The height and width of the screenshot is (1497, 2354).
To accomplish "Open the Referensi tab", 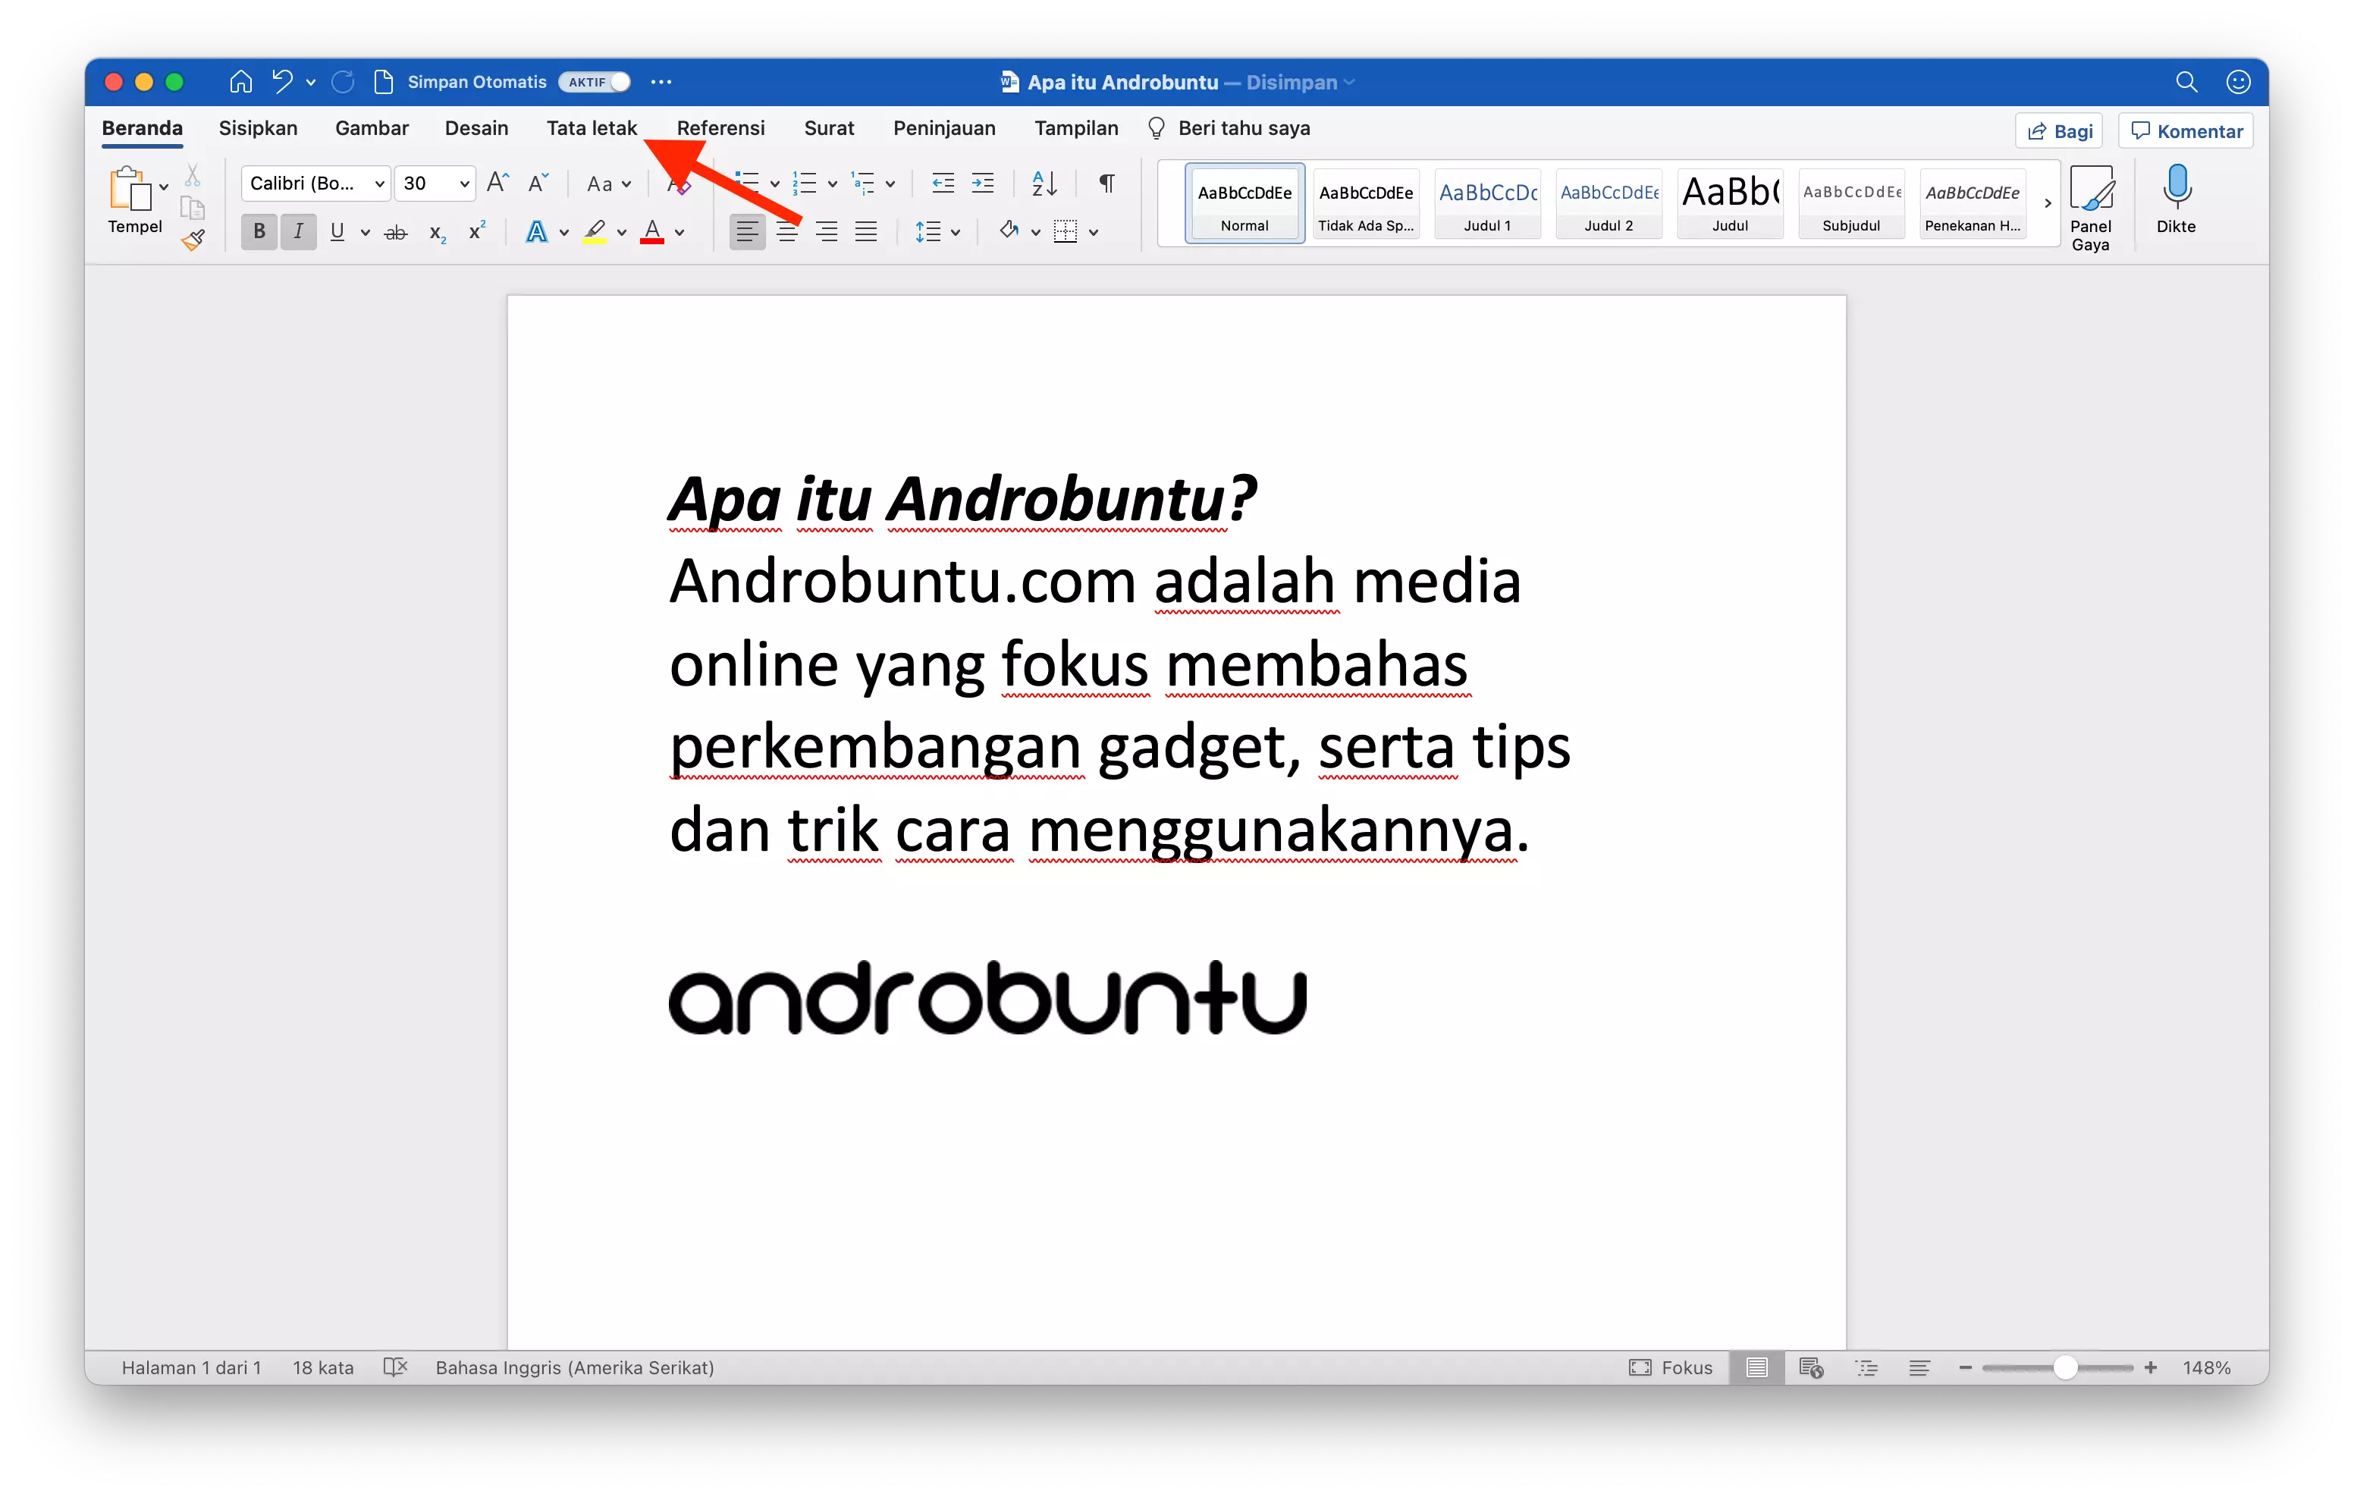I will (720, 128).
